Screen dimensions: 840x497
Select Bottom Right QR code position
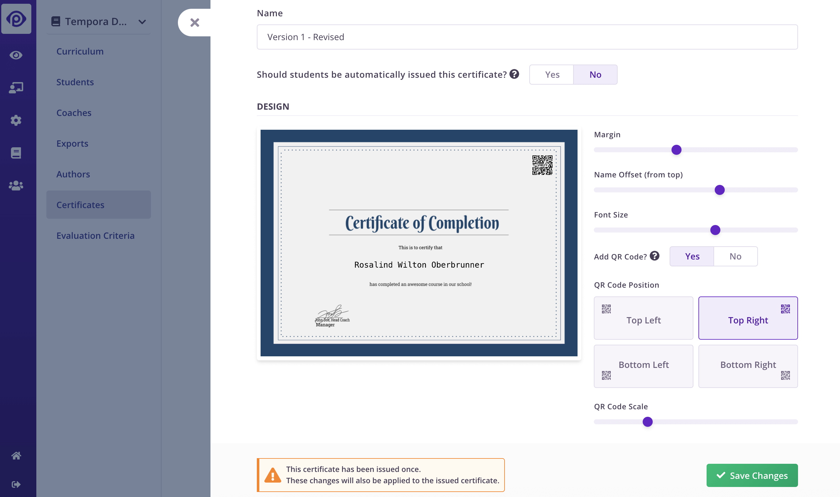click(x=748, y=364)
